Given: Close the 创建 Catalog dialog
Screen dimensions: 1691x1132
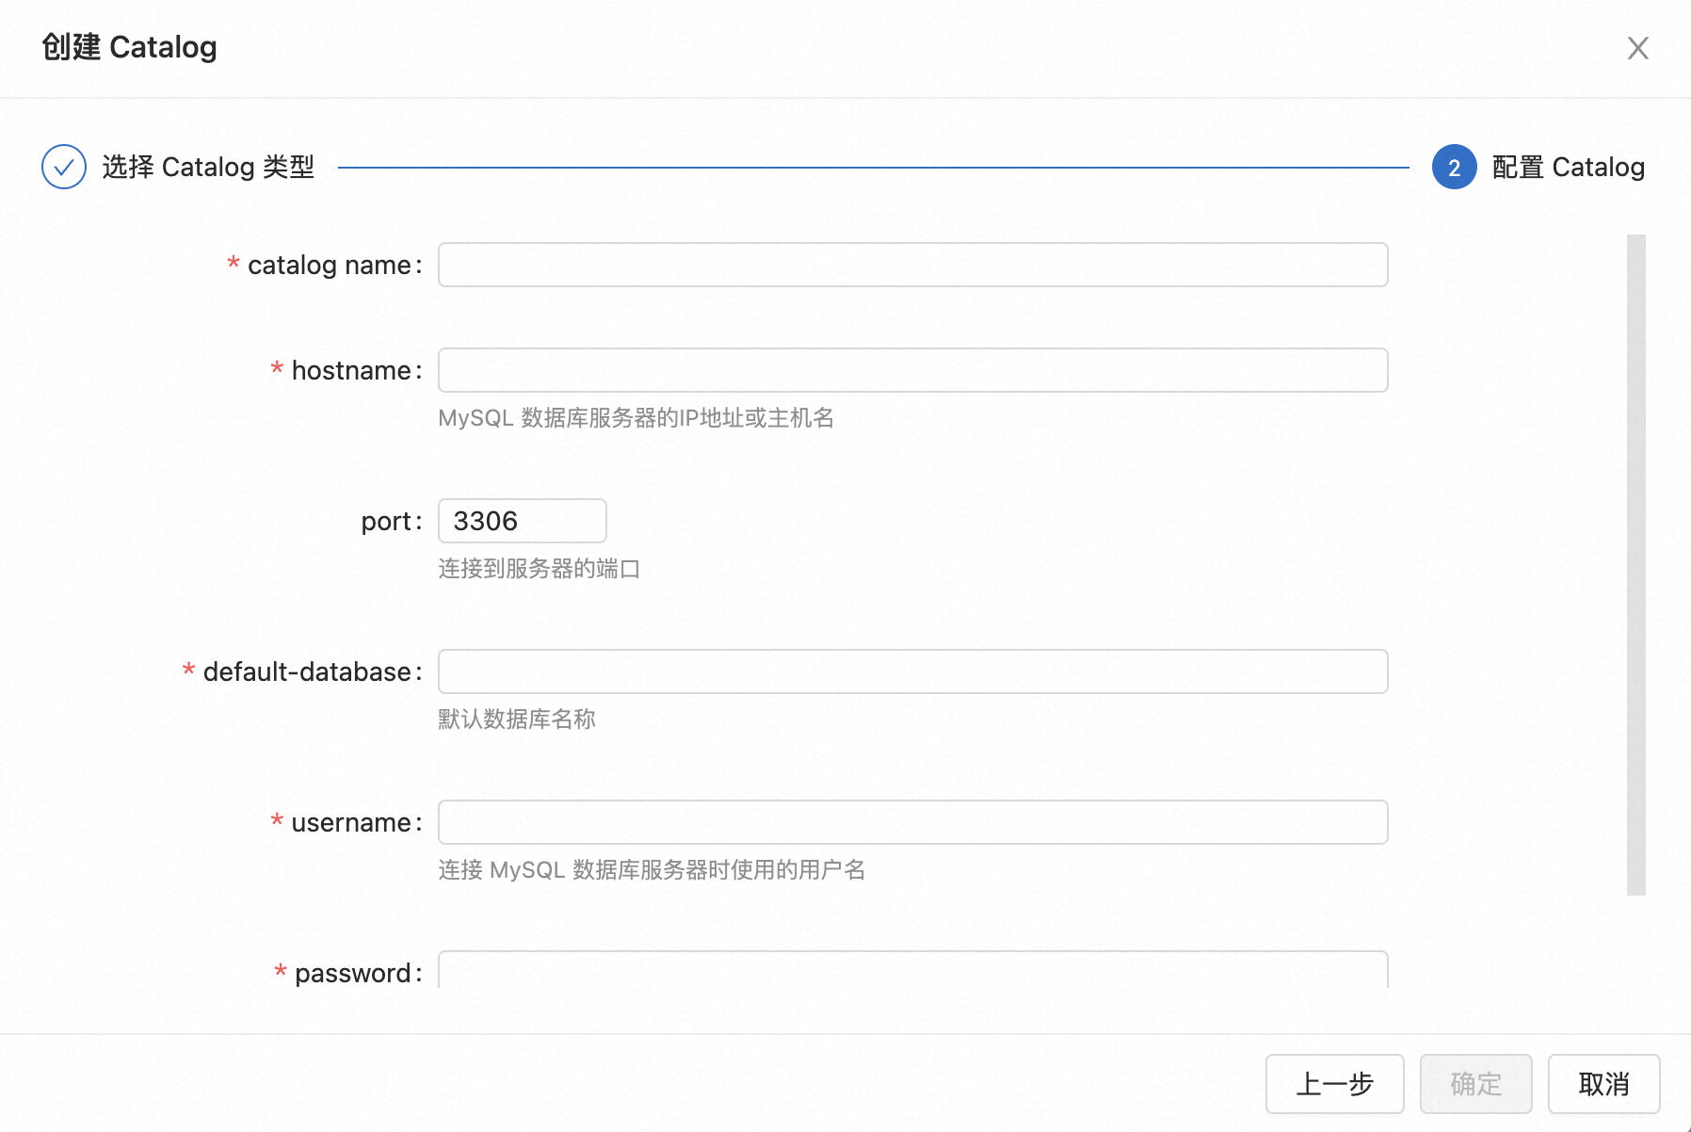Looking at the screenshot, I should pyautogui.click(x=1637, y=48).
